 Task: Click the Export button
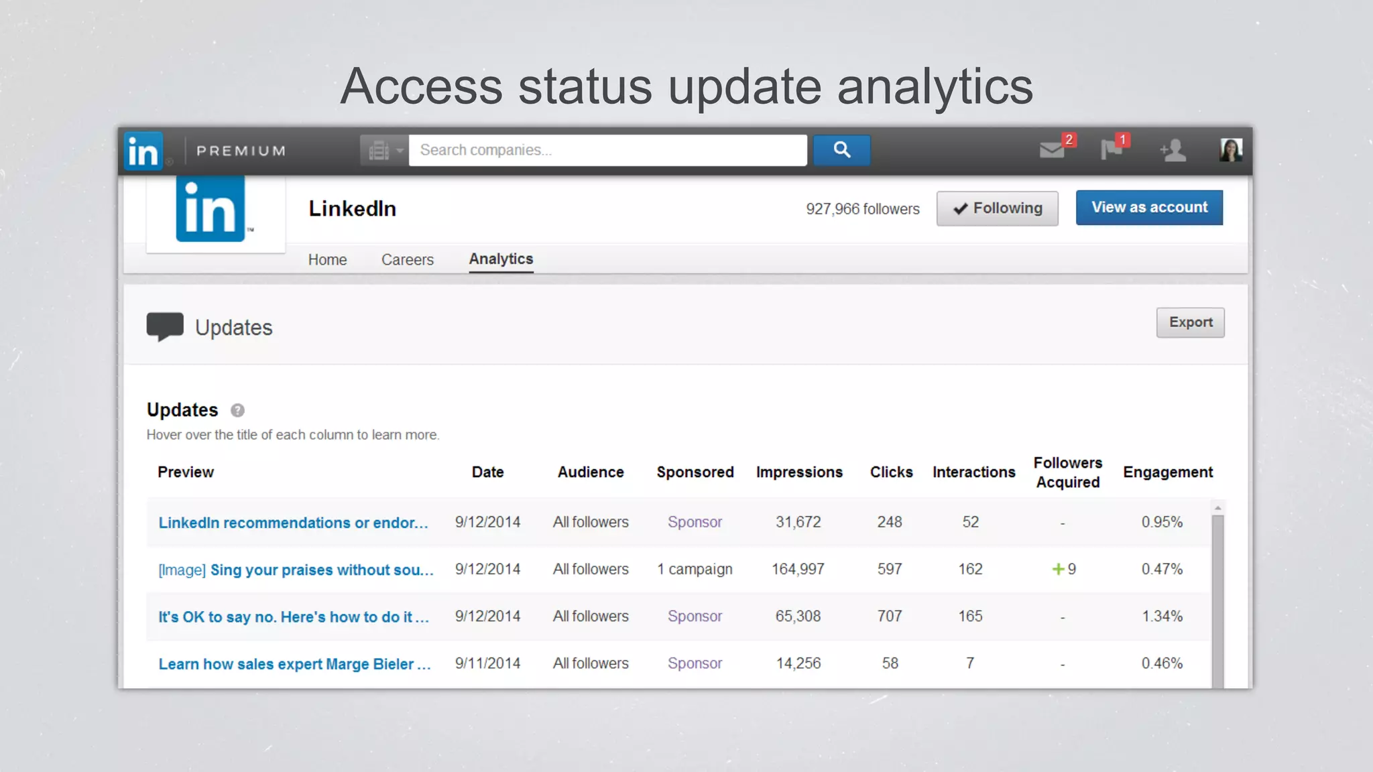click(x=1190, y=322)
